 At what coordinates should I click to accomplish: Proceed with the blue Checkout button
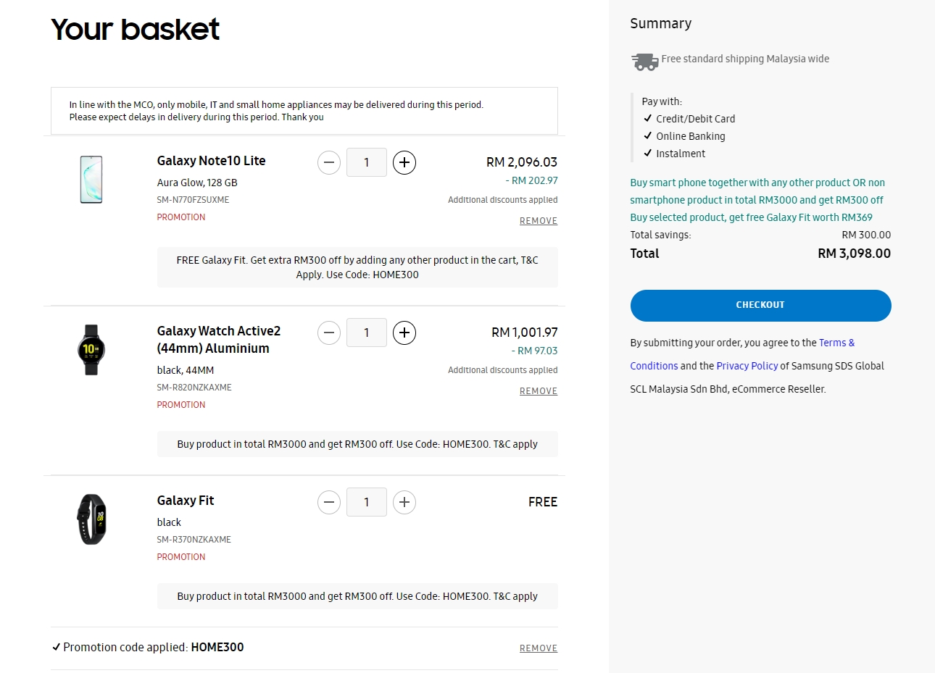pos(760,305)
